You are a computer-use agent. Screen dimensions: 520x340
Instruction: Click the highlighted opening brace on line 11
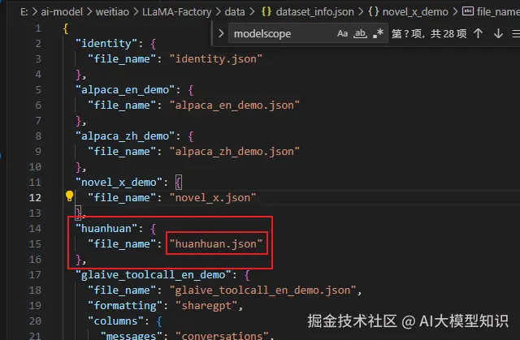coord(179,183)
